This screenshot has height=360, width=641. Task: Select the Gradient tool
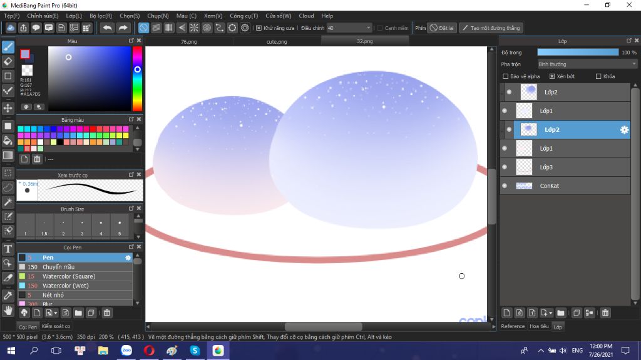[x=8, y=156]
